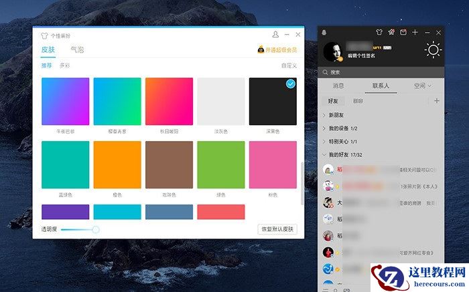Click the 搜索 search field in QQ panel
Screen dimensions: 469x292
click(381, 72)
